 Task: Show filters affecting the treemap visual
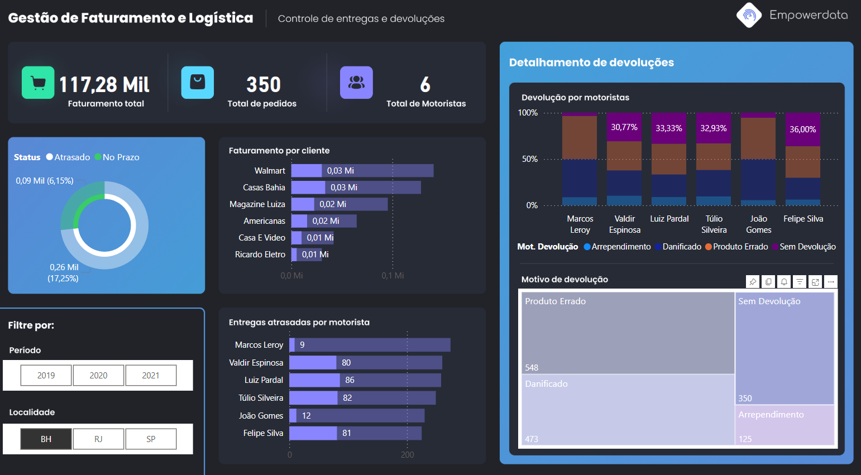point(800,282)
